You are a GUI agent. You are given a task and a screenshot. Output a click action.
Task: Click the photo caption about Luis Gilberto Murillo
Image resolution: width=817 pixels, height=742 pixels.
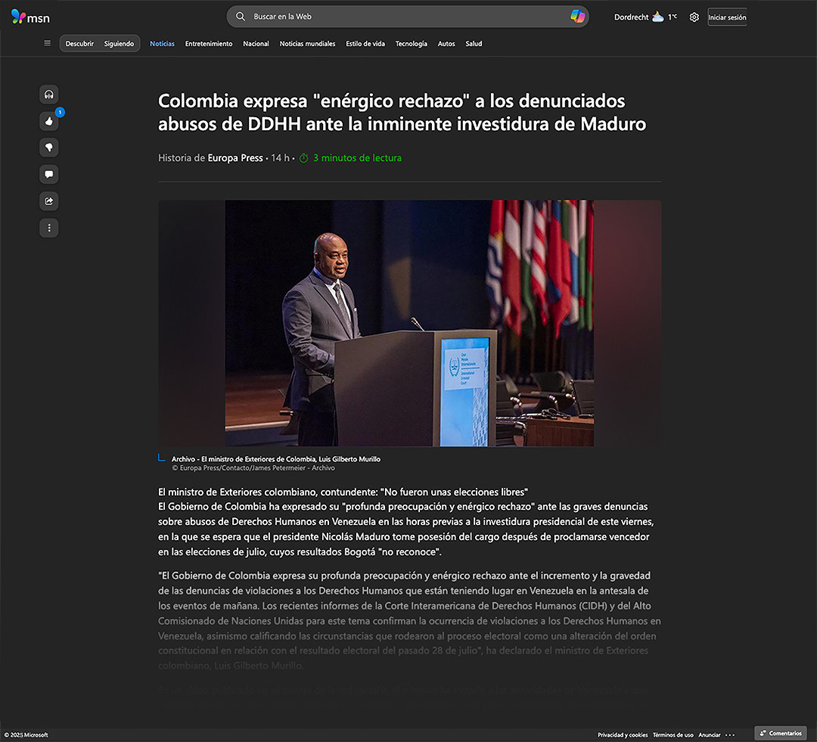pos(276,459)
